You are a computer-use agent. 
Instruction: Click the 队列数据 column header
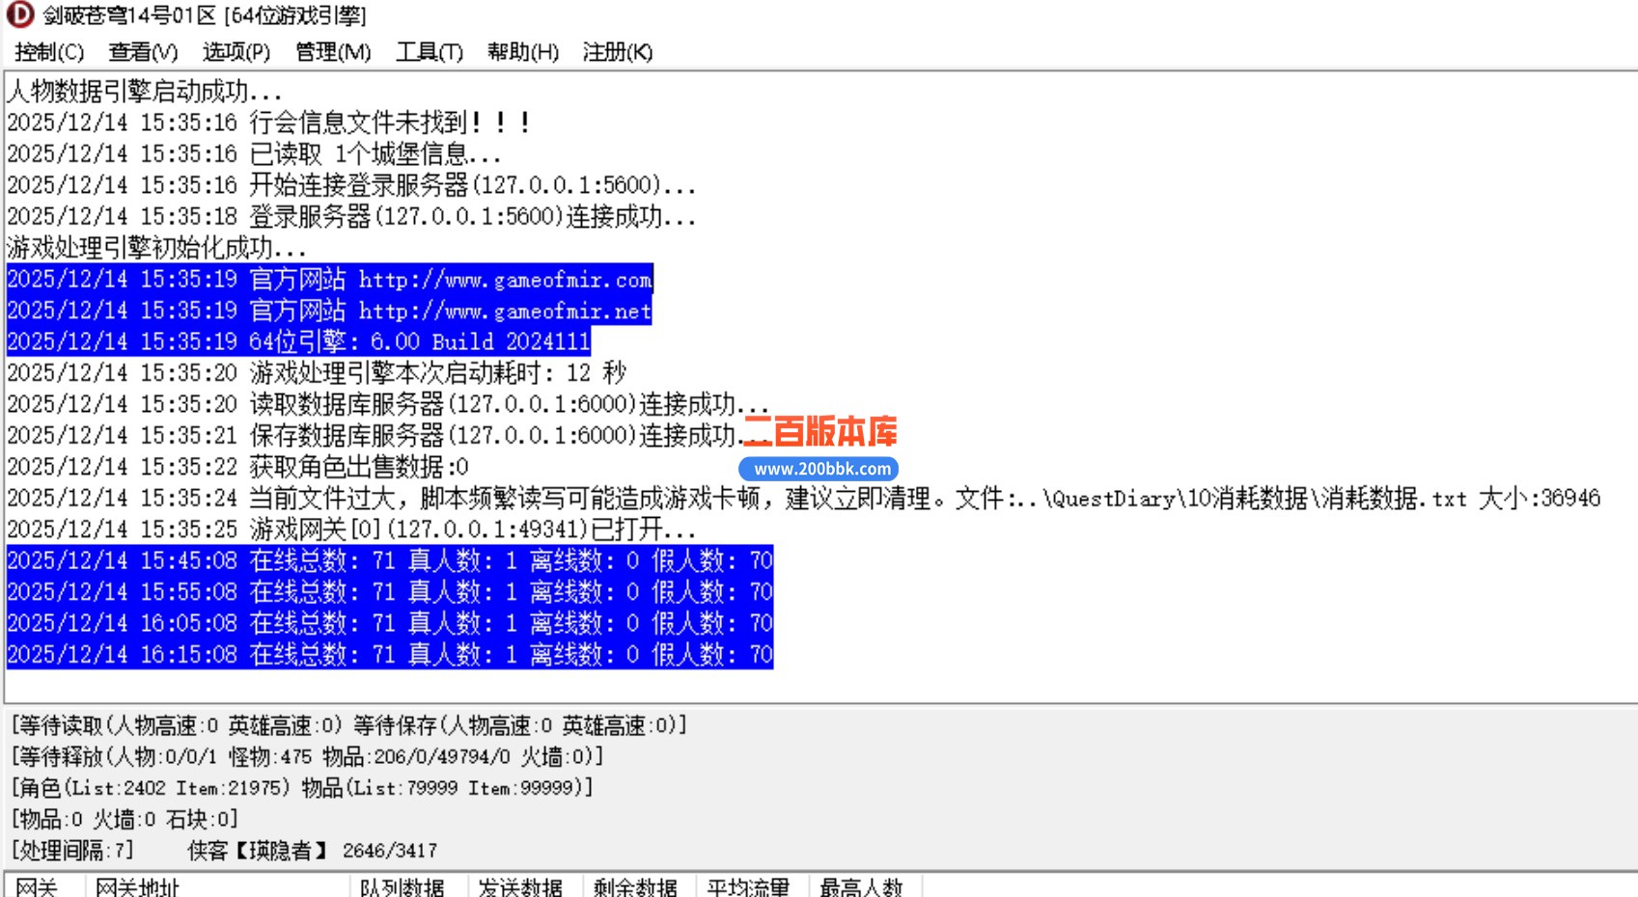404,887
